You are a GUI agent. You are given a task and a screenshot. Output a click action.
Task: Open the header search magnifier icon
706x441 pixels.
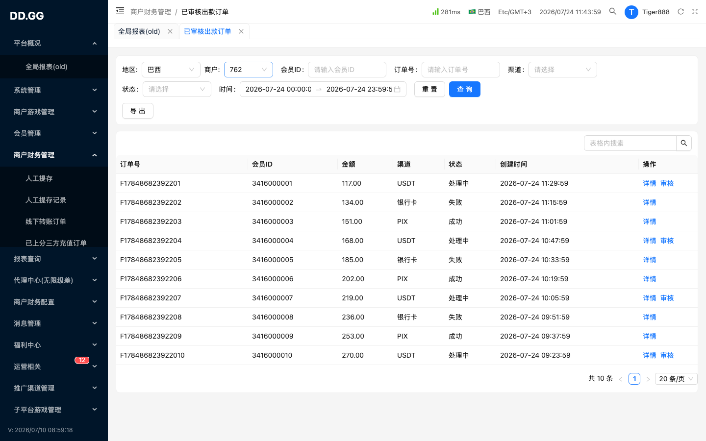point(613,11)
